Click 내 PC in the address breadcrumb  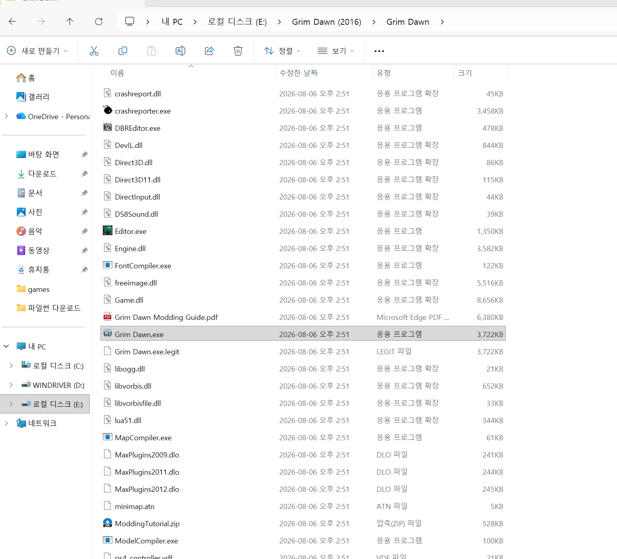(x=172, y=22)
